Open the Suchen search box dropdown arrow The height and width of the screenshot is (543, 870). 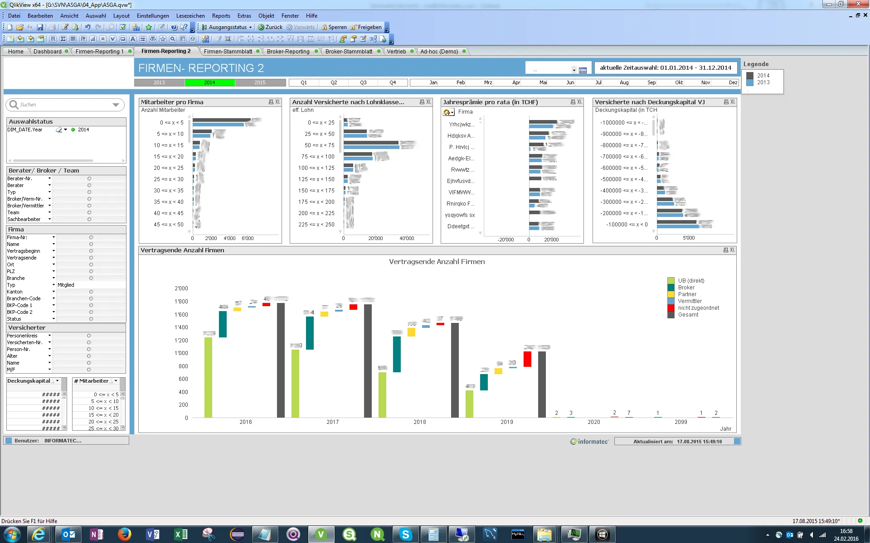tap(116, 105)
